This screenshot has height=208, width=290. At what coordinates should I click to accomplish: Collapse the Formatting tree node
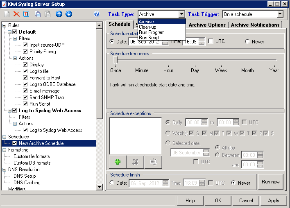coord(4,150)
